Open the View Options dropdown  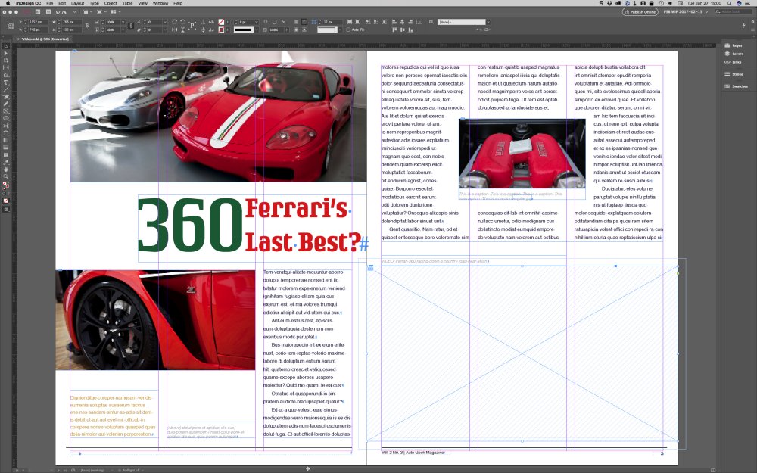[x=86, y=11]
